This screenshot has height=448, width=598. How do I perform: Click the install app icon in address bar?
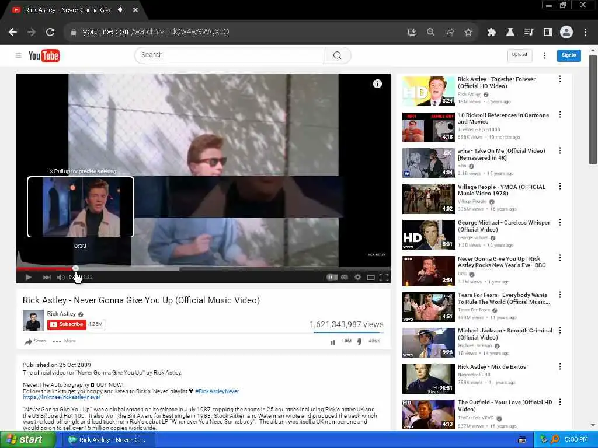click(x=412, y=33)
